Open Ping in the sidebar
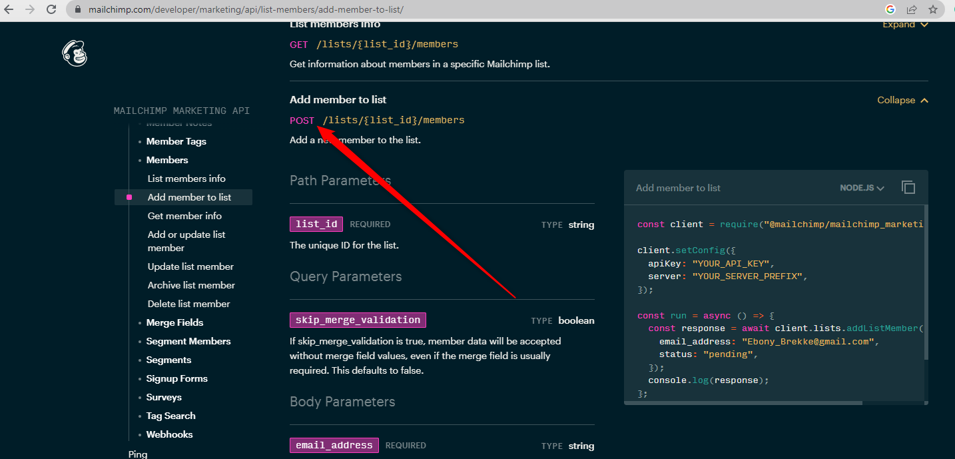 coord(138,454)
